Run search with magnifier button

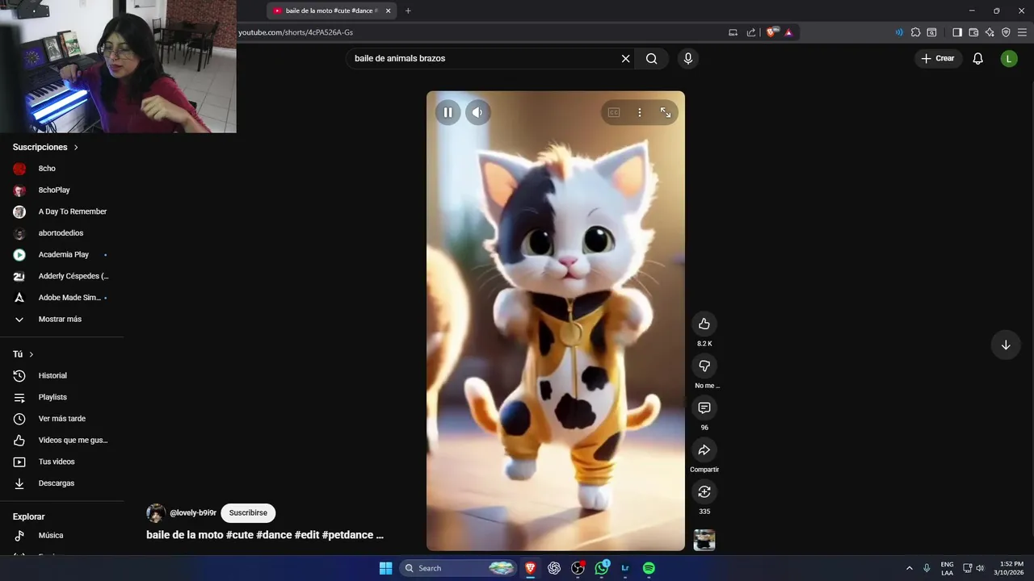click(652, 58)
